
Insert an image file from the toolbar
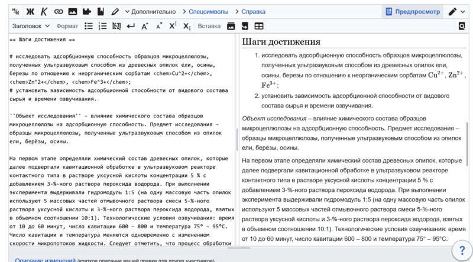pyautogui.click(x=73, y=11)
